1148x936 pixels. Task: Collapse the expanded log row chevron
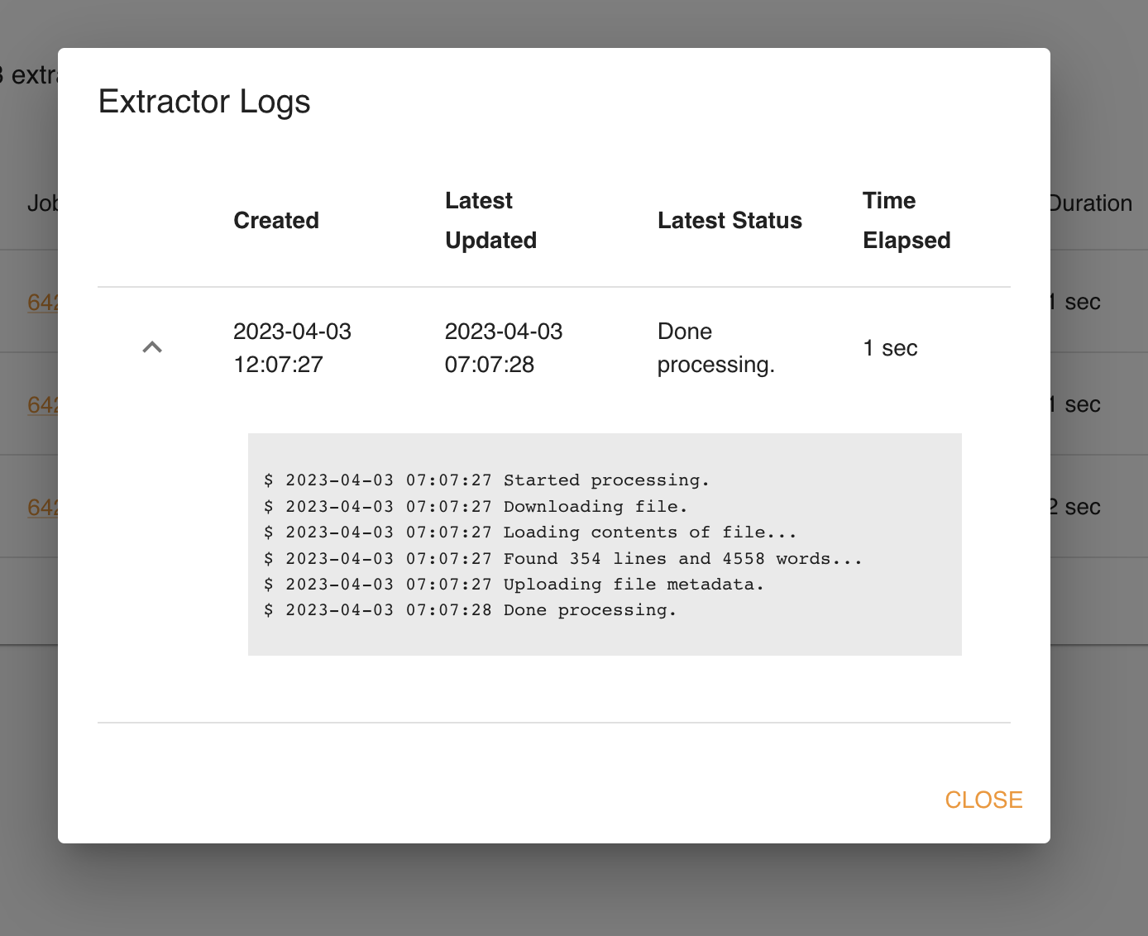[152, 347]
